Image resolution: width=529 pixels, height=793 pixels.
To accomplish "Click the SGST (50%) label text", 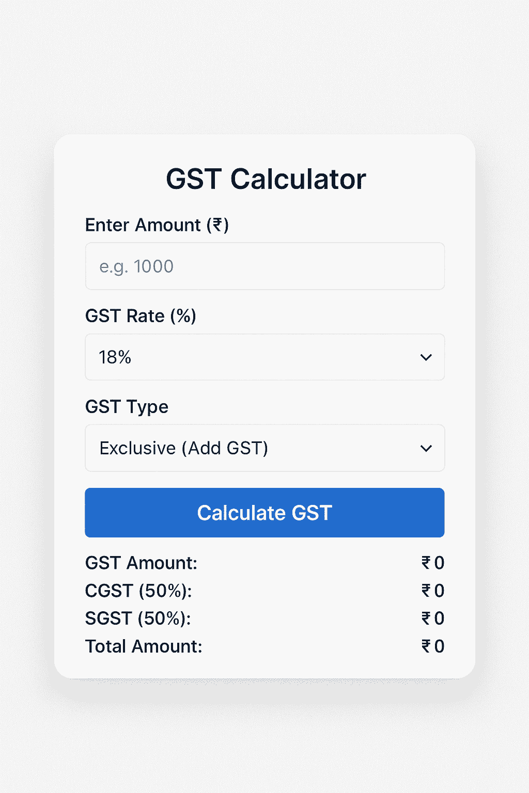I will (x=138, y=618).
